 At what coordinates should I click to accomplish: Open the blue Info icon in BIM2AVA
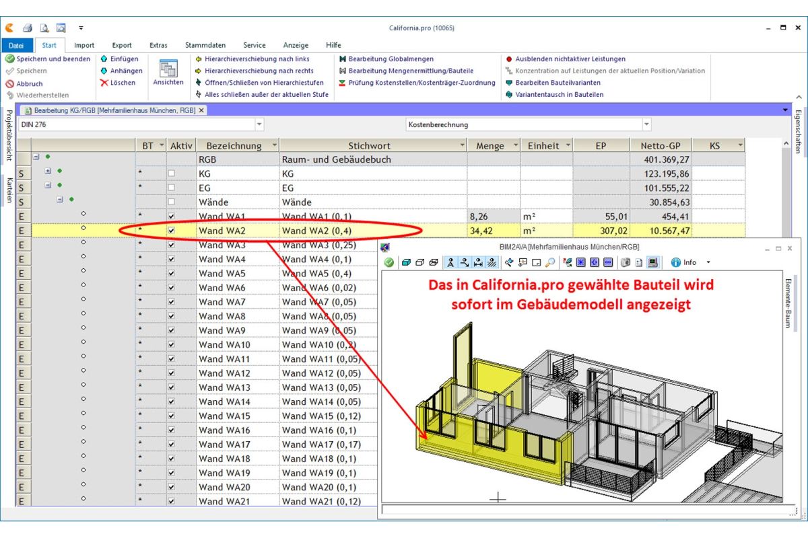click(675, 262)
